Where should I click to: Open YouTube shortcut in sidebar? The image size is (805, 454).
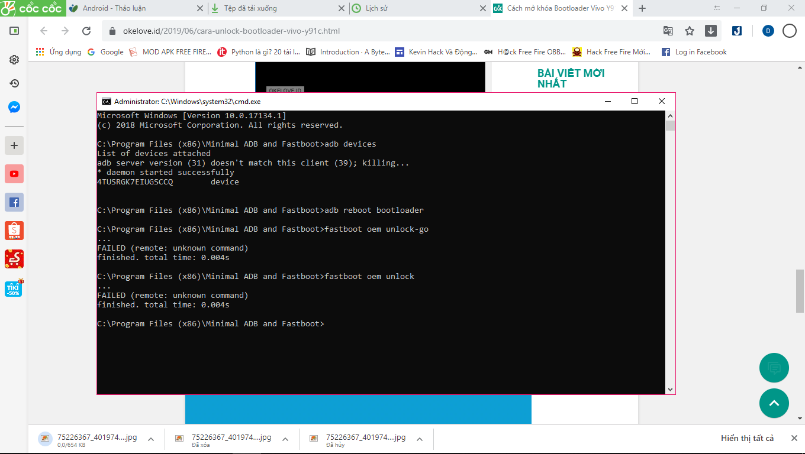[x=14, y=174]
